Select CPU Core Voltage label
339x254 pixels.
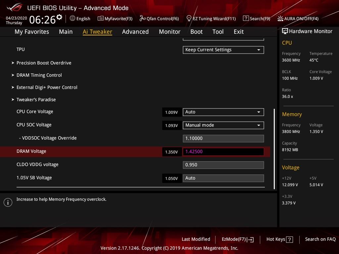[x=35, y=112]
